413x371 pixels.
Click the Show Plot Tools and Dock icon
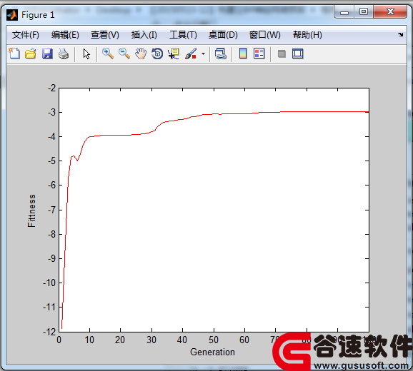(x=298, y=54)
